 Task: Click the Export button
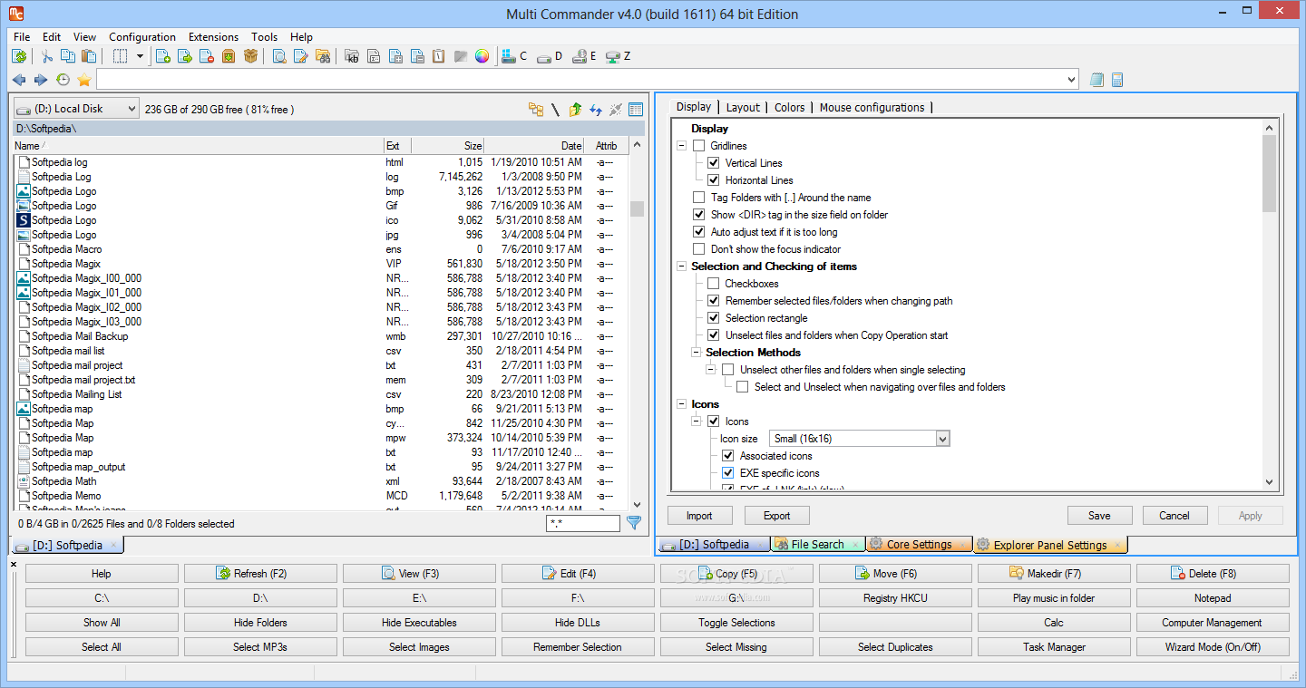(x=777, y=516)
